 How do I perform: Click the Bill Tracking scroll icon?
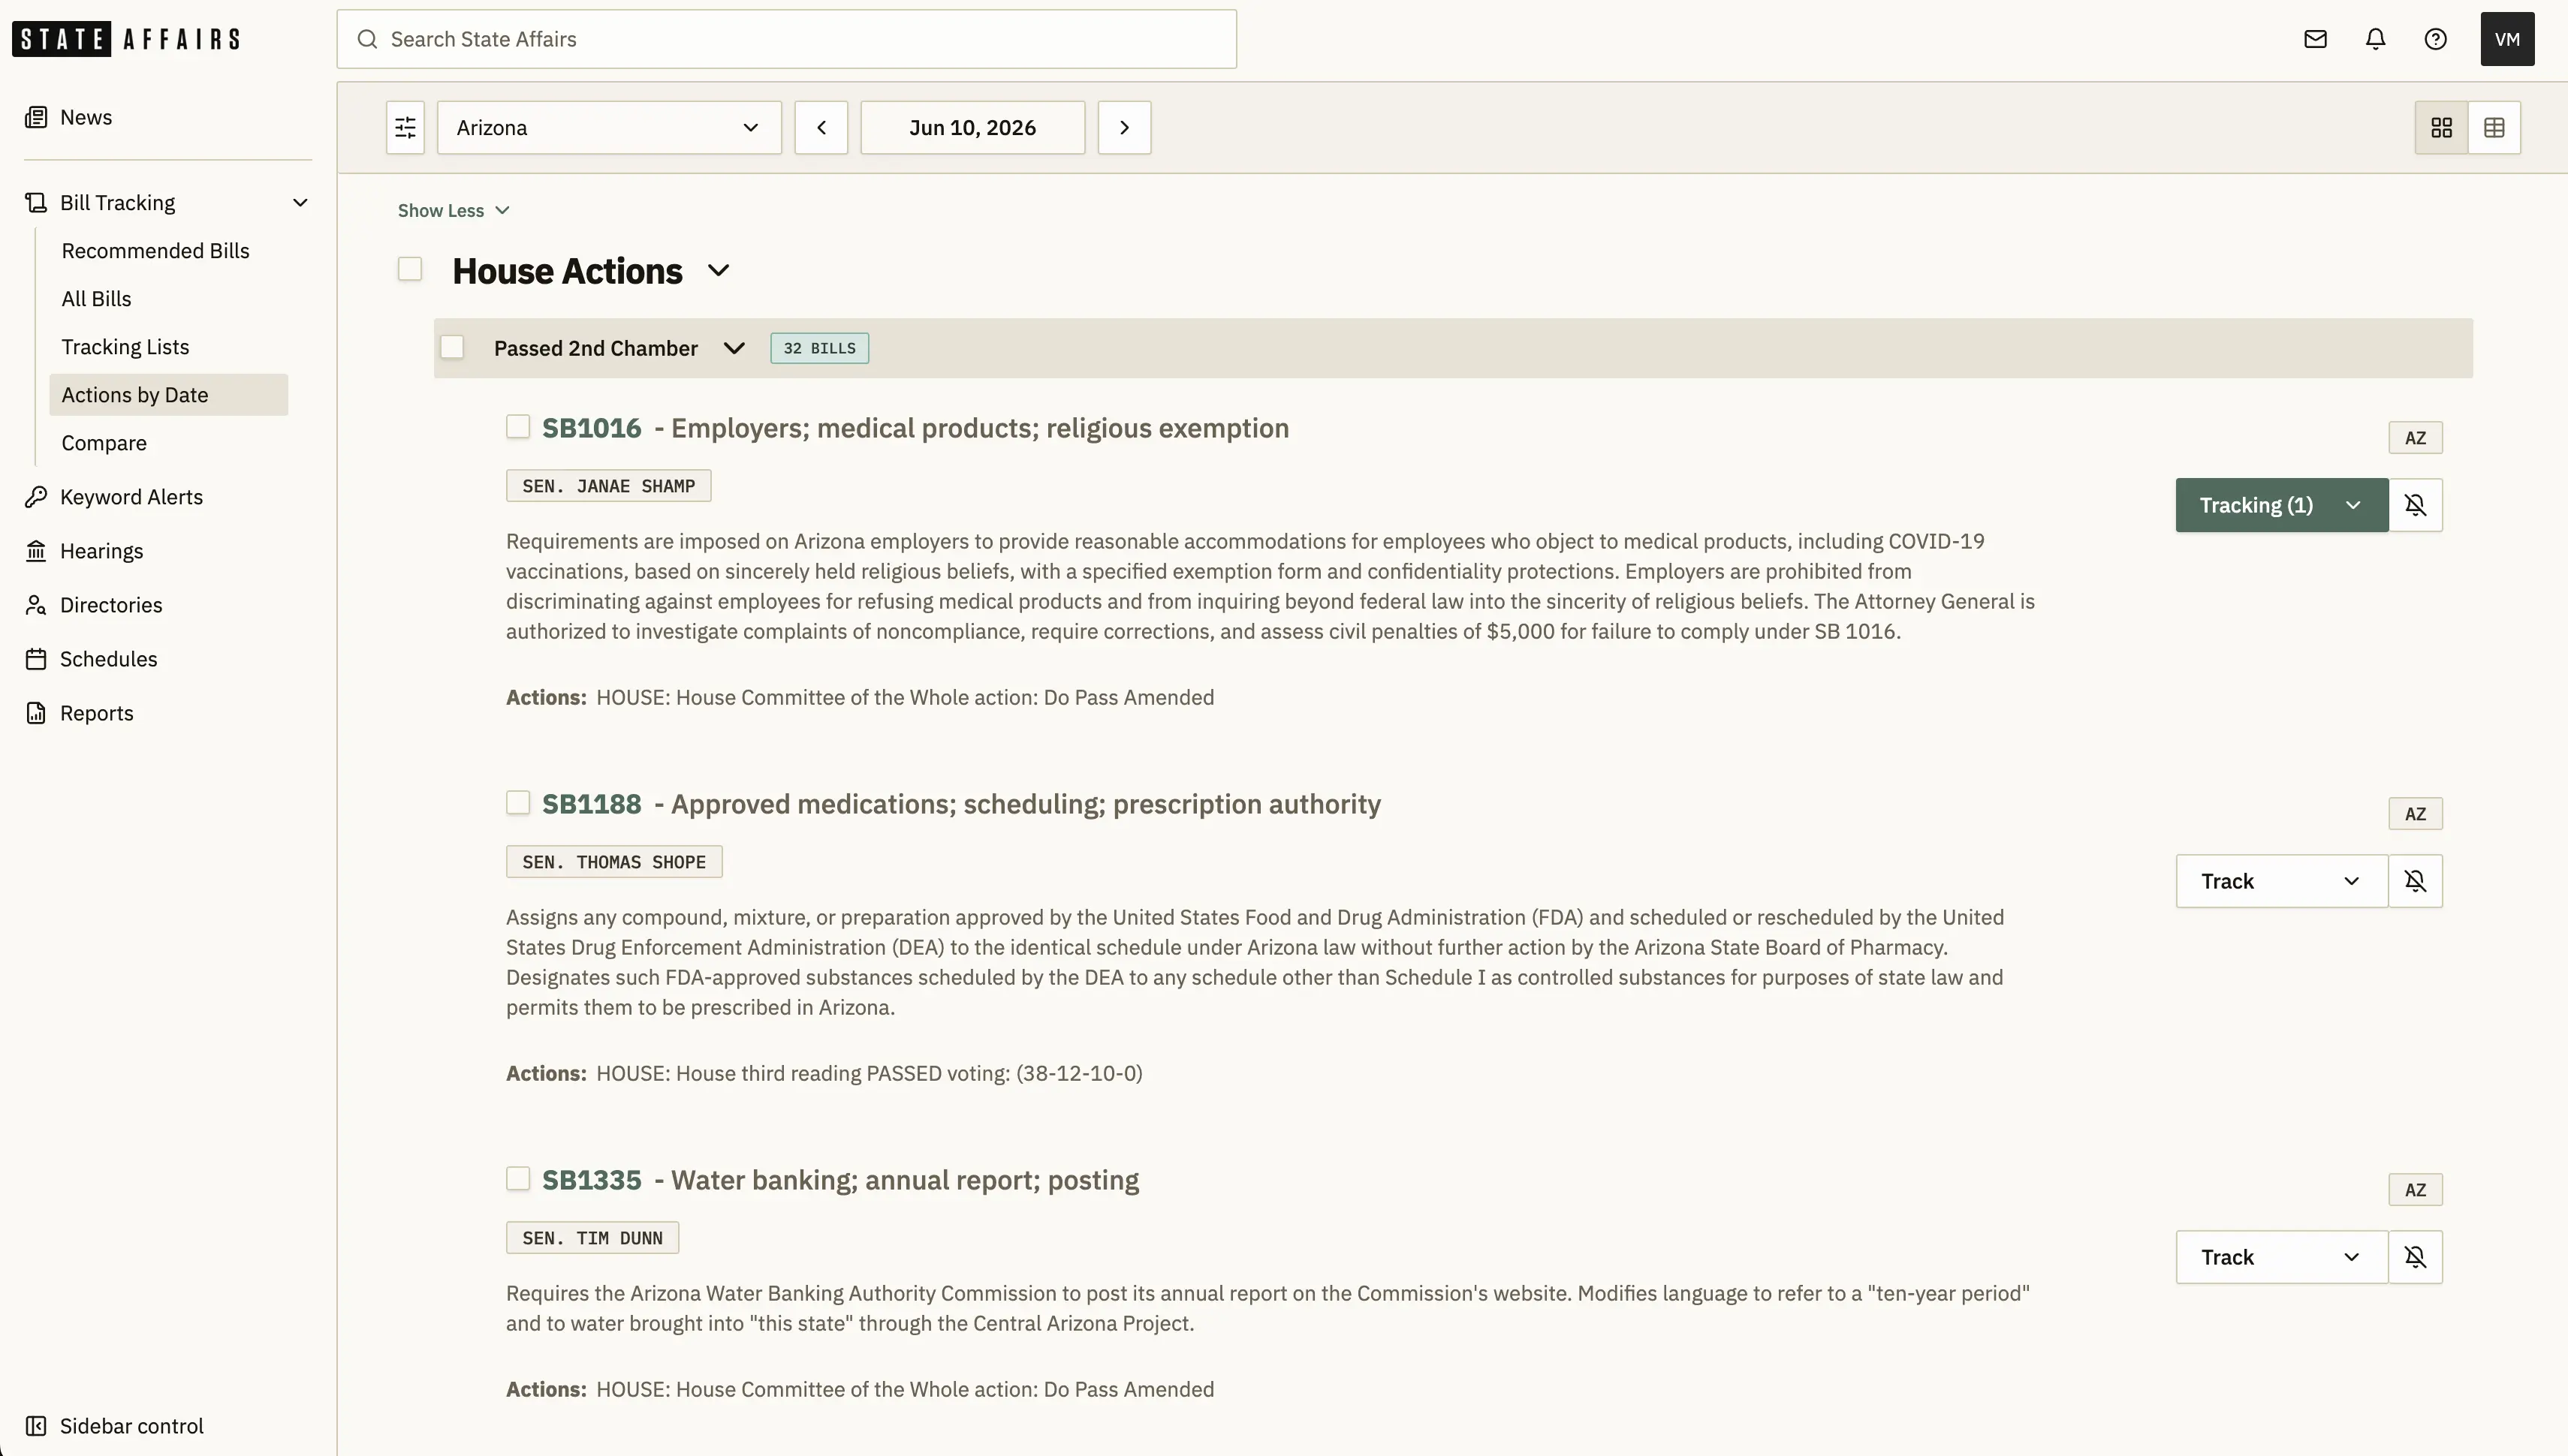tap(36, 203)
